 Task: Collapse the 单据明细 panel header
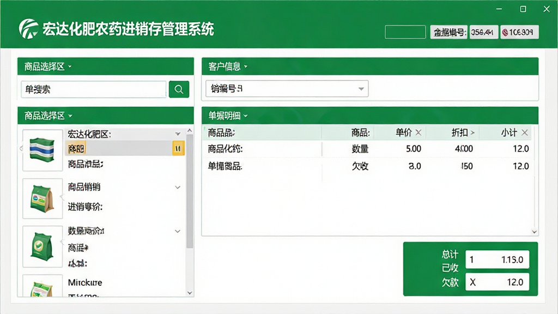coord(370,116)
